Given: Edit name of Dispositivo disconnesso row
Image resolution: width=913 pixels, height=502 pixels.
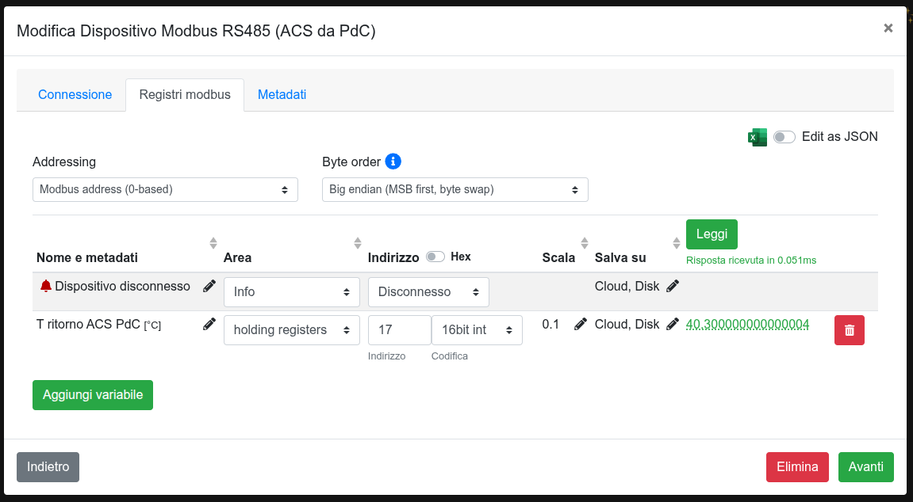Looking at the screenshot, I should (x=209, y=286).
